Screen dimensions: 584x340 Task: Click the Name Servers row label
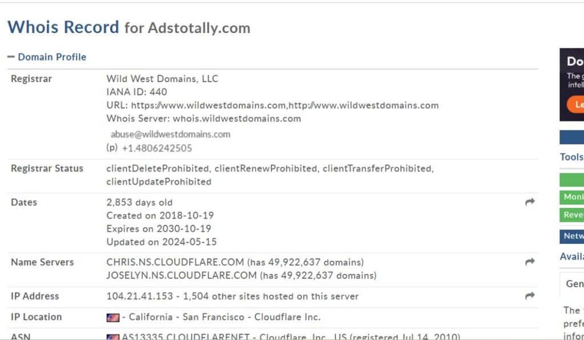click(x=42, y=262)
